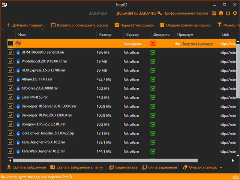The height and width of the screenshot is (180, 240).
Task: Sort by the Link column header
Action: coord(228,34)
